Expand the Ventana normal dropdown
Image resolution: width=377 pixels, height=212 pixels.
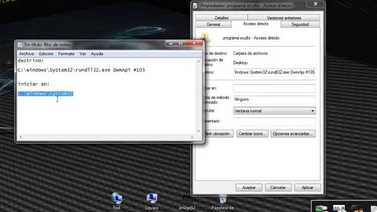click(x=274, y=111)
